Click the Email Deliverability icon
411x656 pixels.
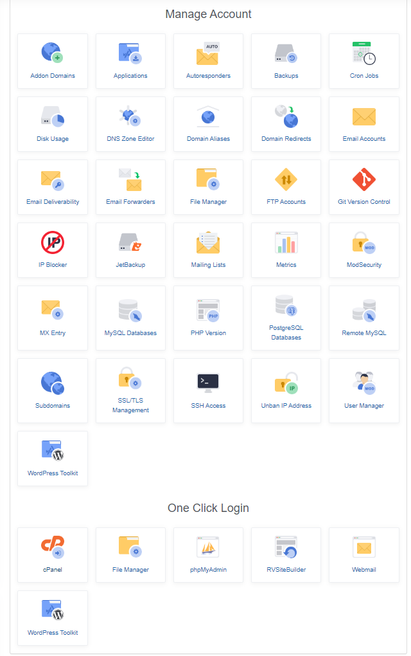pos(52,180)
